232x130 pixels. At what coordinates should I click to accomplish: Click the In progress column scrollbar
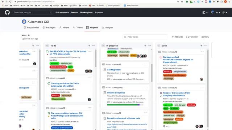152,73
